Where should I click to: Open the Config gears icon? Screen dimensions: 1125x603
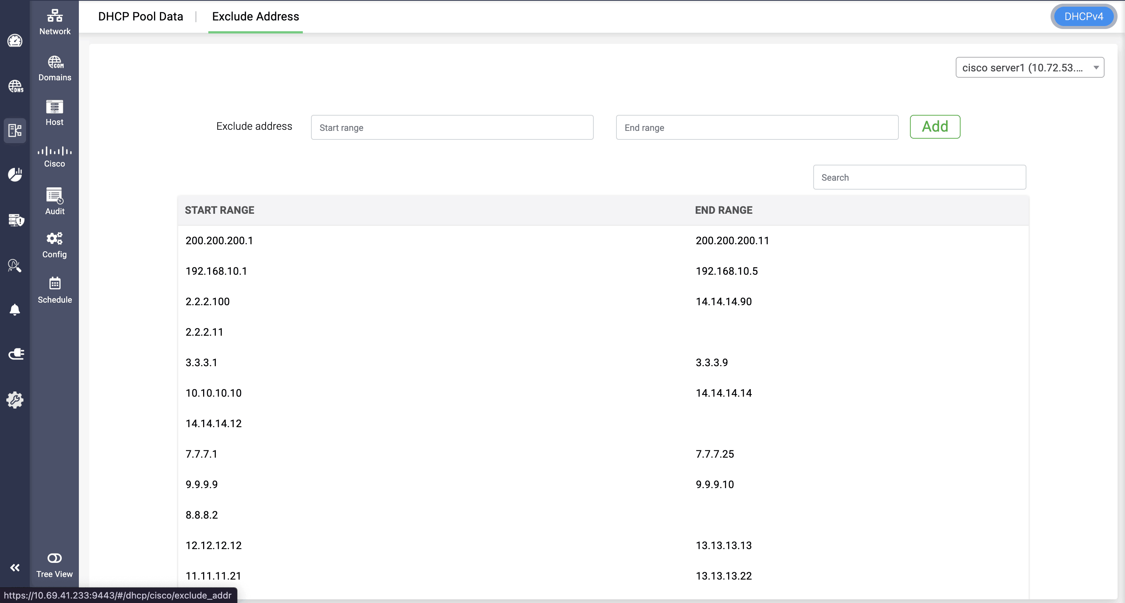[55, 238]
